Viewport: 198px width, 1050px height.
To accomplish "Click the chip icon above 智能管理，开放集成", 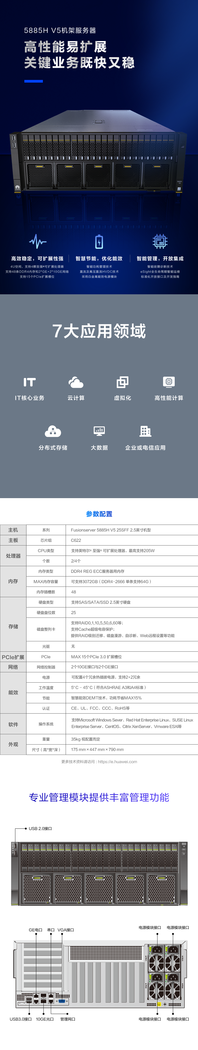I will (x=160, y=241).
